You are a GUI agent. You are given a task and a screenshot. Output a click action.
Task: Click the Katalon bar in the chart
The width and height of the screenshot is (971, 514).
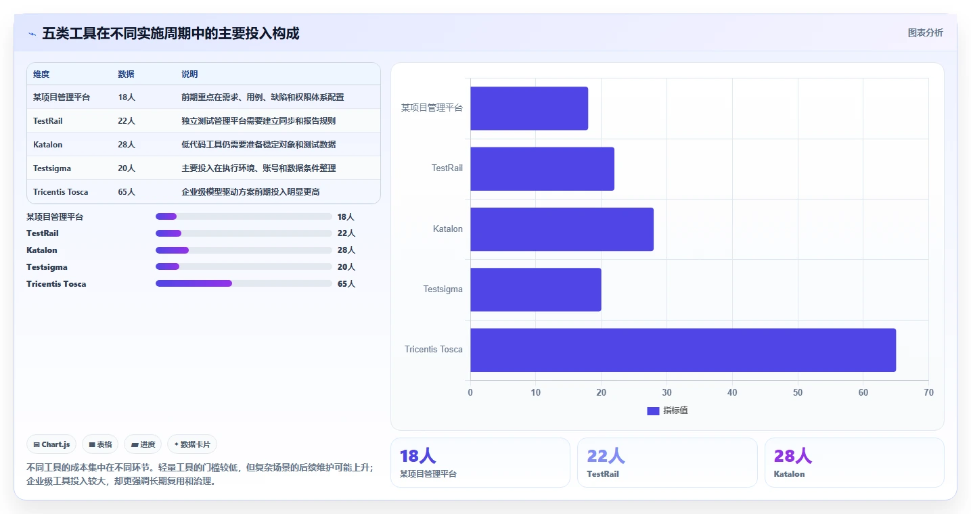[562, 229]
